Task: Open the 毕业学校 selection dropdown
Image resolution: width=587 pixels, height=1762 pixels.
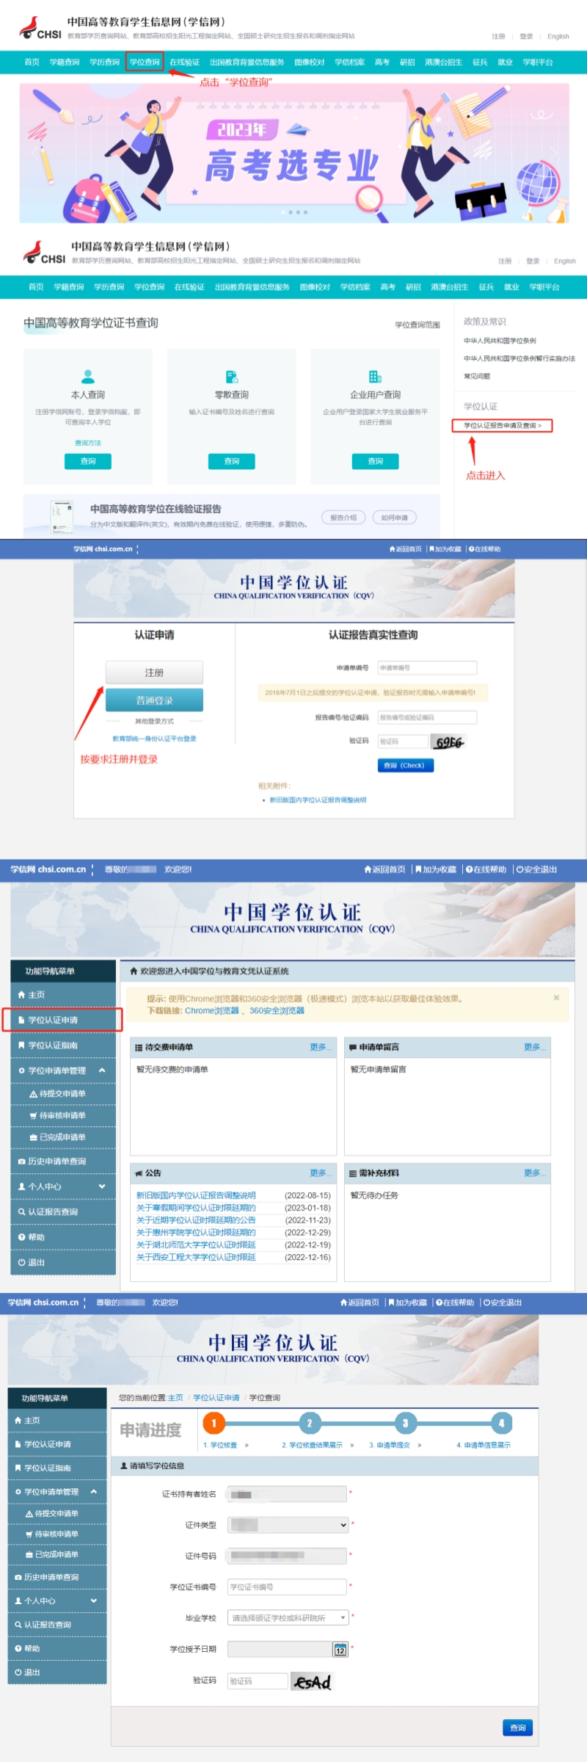Action: [x=288, y=1617]
